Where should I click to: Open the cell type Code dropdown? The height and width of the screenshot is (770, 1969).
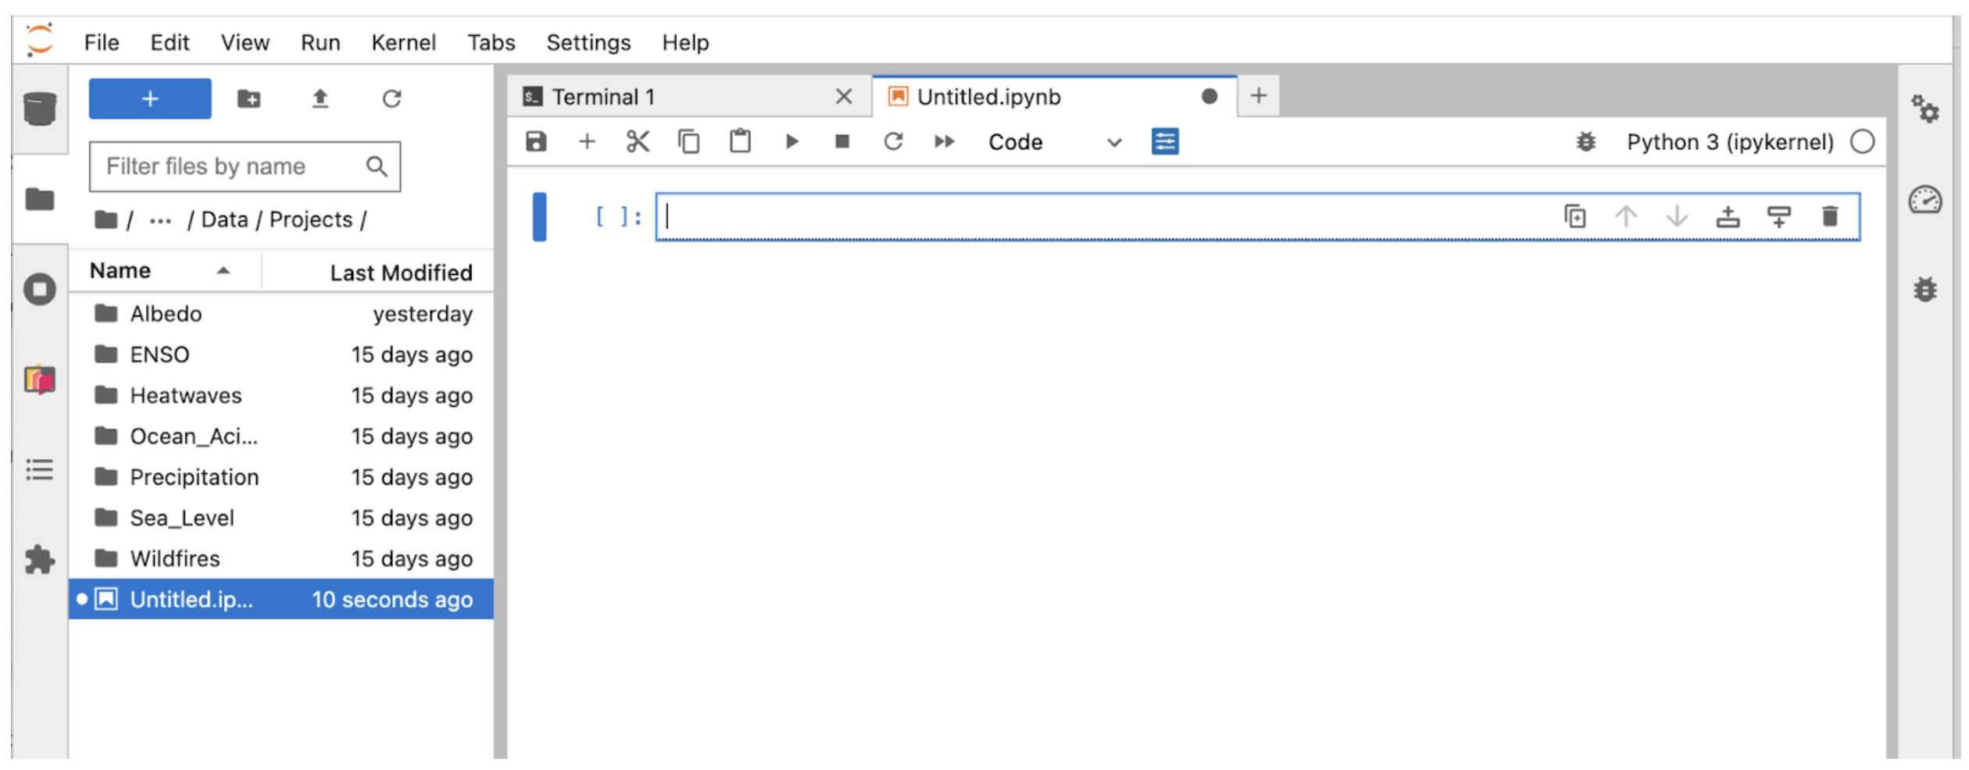click(x=1053, y=142)
